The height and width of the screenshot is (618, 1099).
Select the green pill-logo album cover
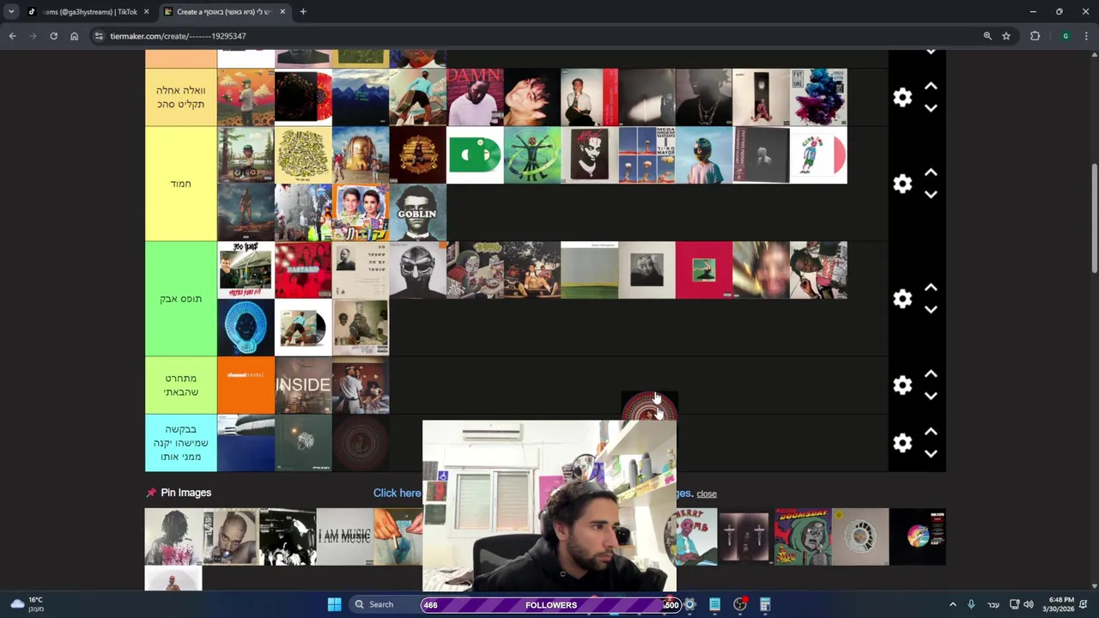point(475,155)
